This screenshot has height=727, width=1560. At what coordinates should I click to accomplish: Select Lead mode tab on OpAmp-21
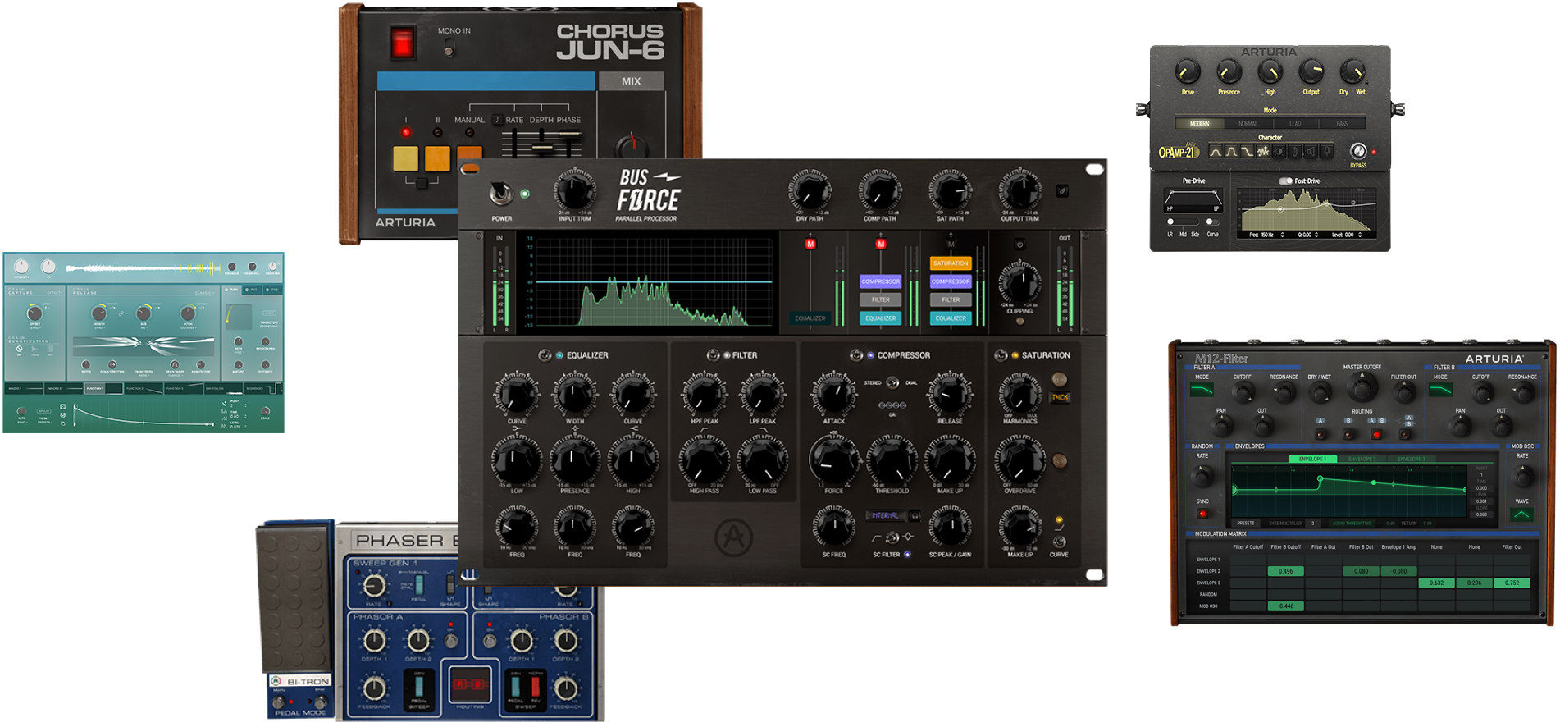1295,124
